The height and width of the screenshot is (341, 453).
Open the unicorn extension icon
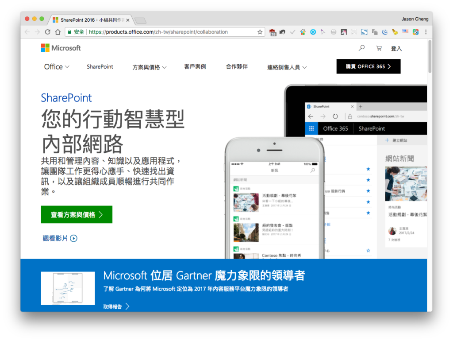click(343, 32)
